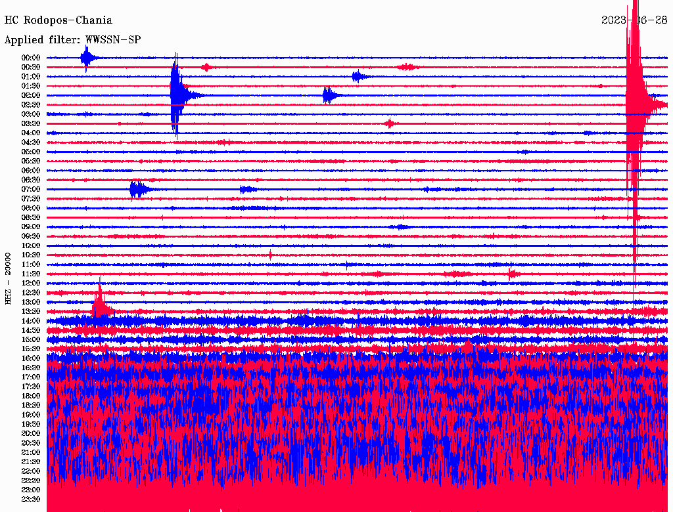673x512 pixels.
Task: Click the blue seismic burst on the 00:00 trace
Action: 89,58
